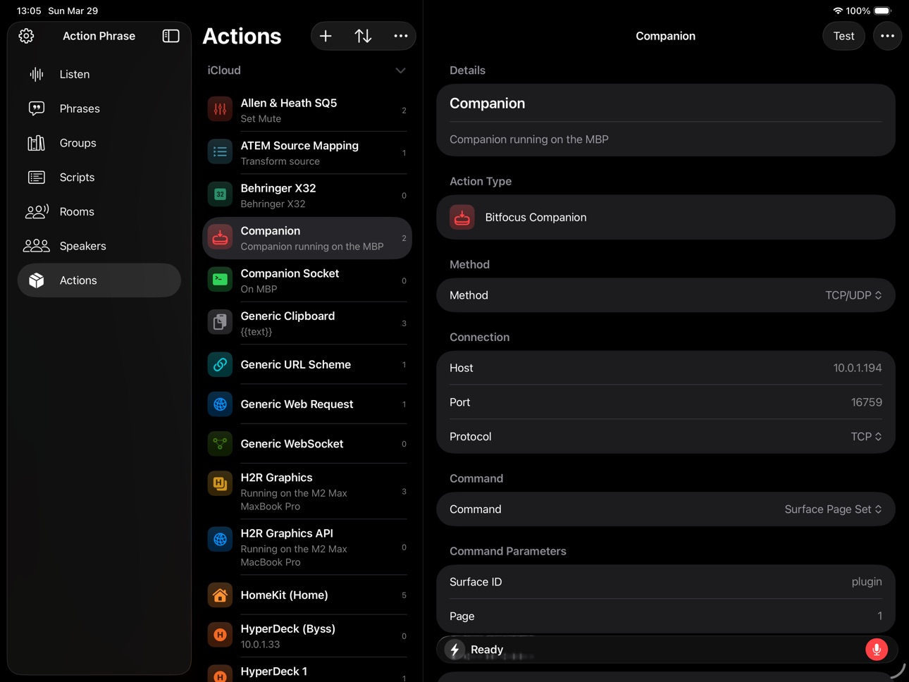Toggle the sidebar panel icon

(x=171, y=36)
